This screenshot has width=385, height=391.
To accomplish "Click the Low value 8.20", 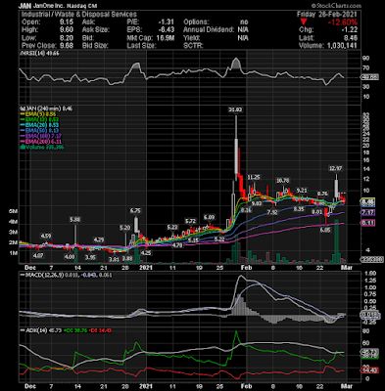I will click(67, 38).
